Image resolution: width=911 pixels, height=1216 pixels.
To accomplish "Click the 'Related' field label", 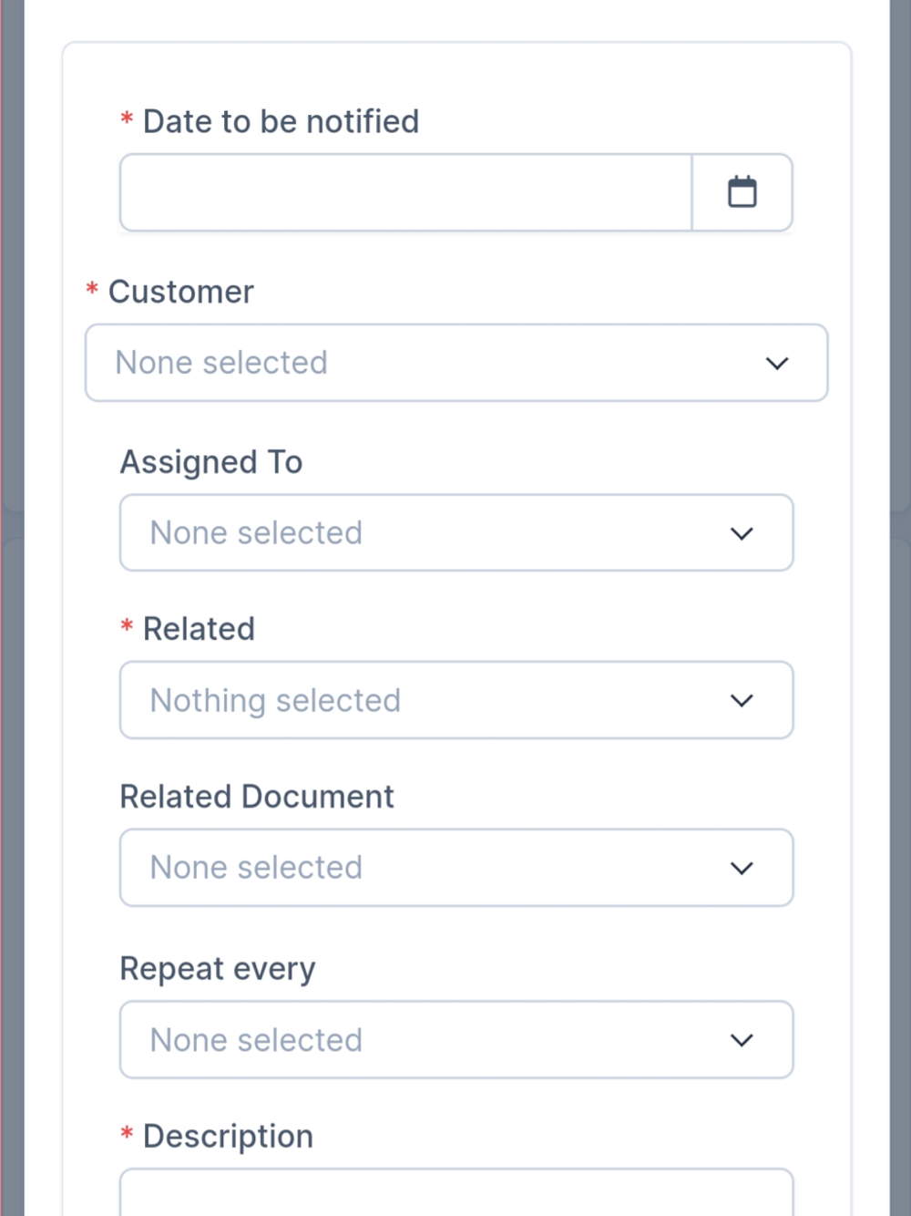I will (x=199, y=629).
